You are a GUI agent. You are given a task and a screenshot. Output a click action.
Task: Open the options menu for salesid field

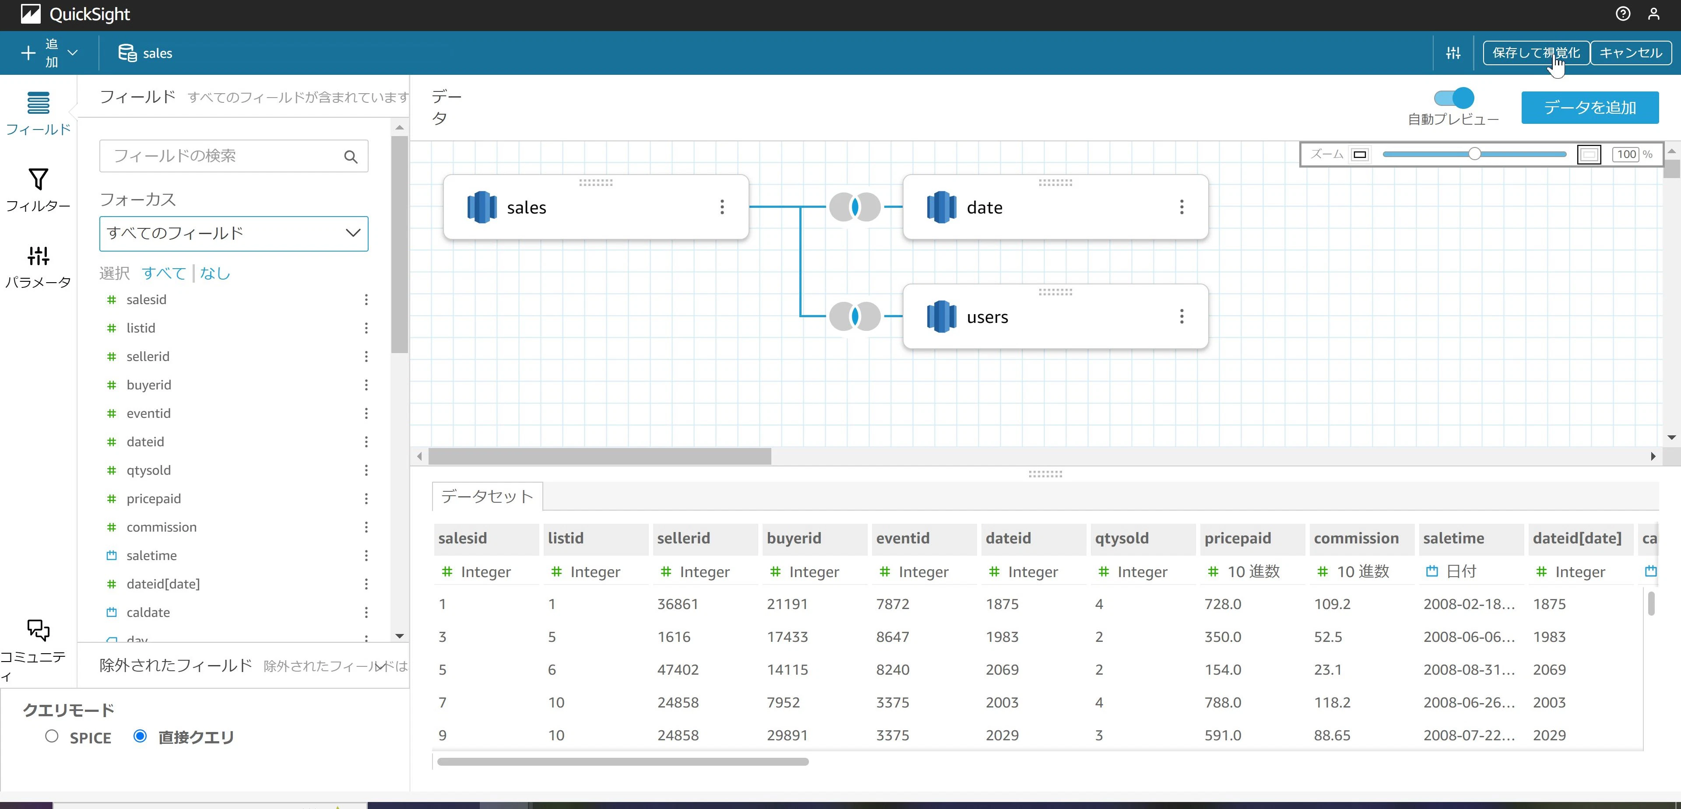(x=366, y=299)
